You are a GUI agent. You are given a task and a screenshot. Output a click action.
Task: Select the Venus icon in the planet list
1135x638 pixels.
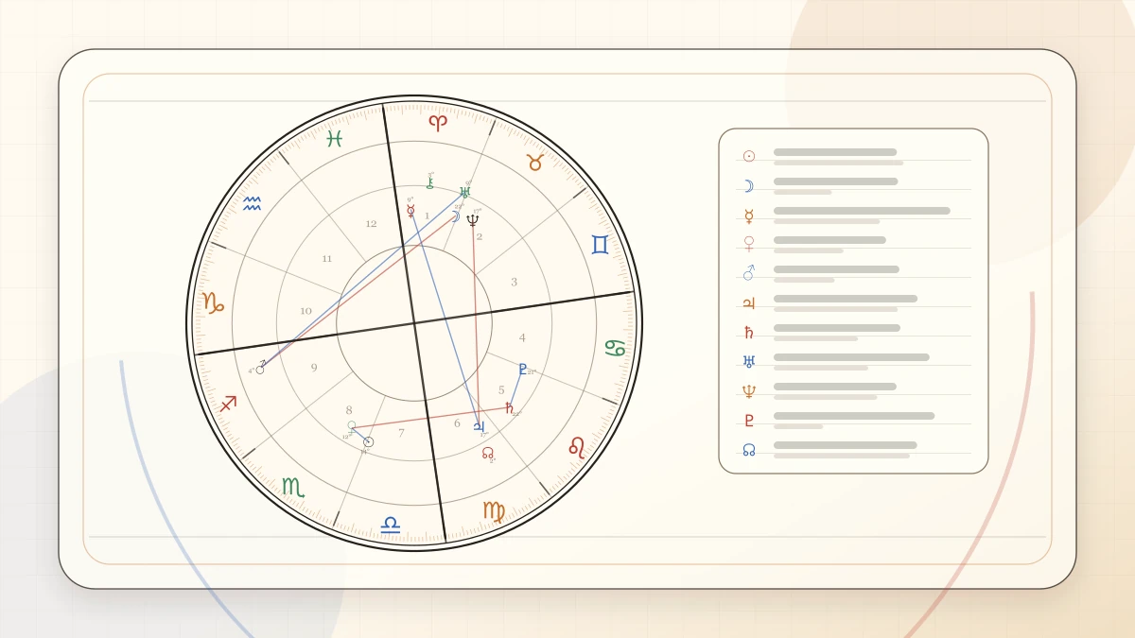[x=749, y=244]
